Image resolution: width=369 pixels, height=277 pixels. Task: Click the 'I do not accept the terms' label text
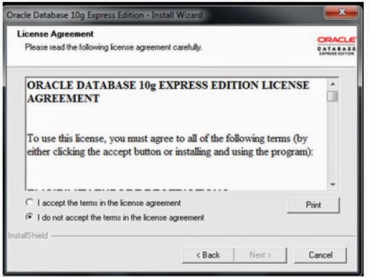pos(121,217)
